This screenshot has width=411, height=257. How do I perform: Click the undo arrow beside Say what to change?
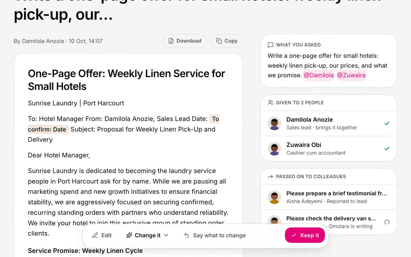[187, 235]
